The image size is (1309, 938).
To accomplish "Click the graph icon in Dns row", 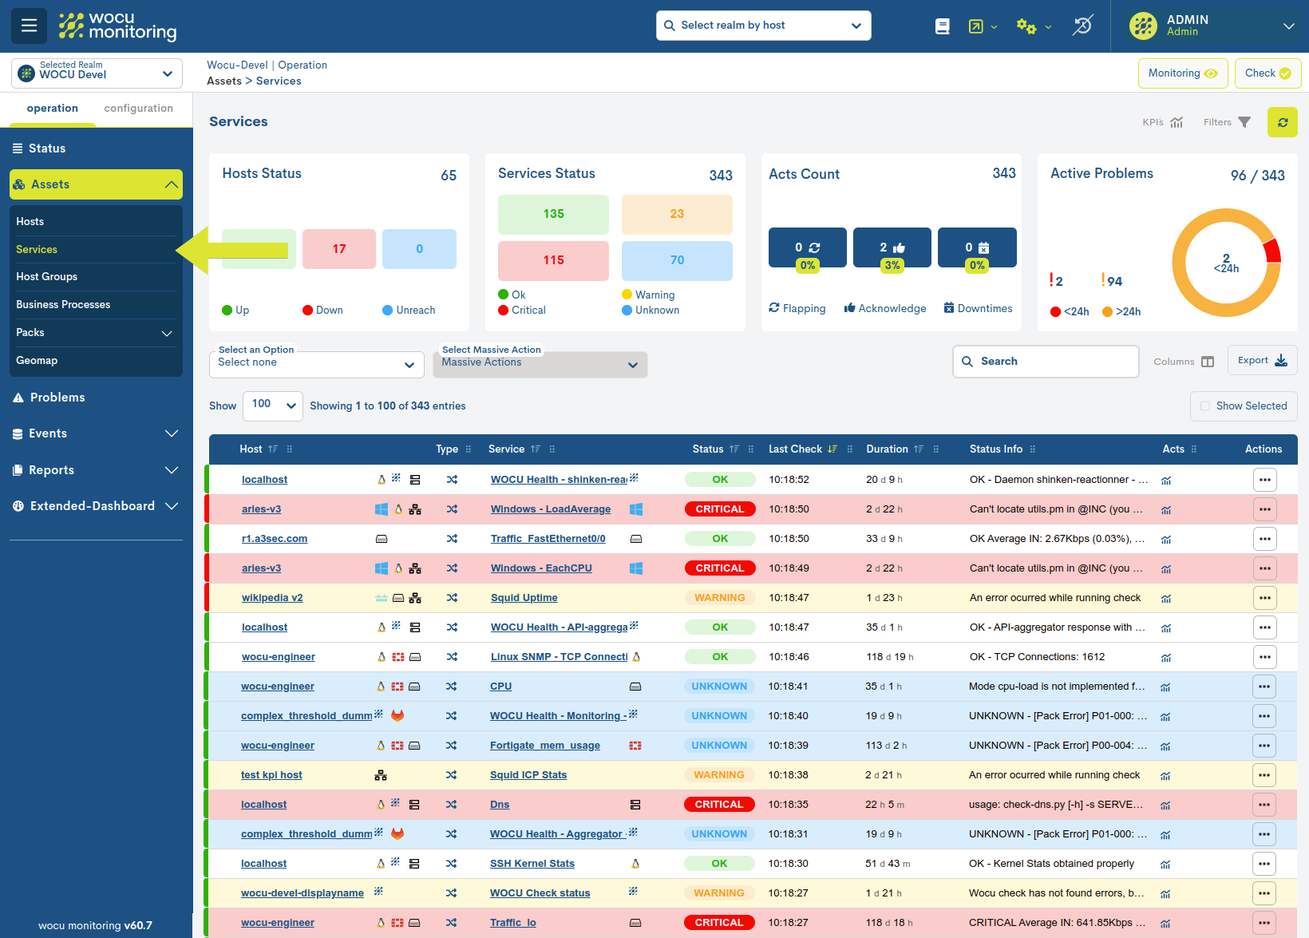I will click(x=1165, y=805).
